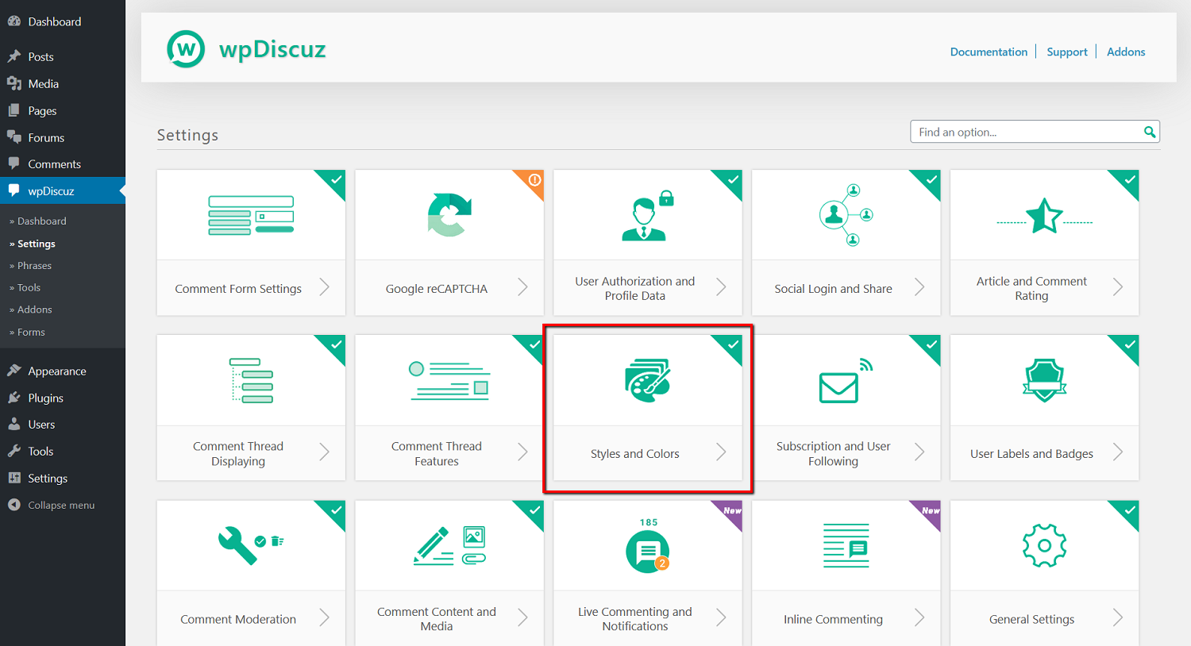Select wpDiscuz in the sidebar menu

tap(63, 190)
